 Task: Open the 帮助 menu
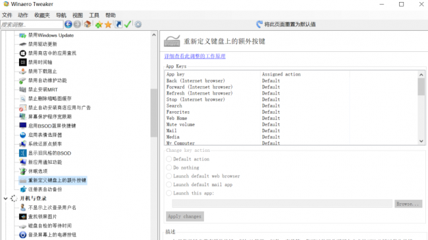tap(111, 15)
